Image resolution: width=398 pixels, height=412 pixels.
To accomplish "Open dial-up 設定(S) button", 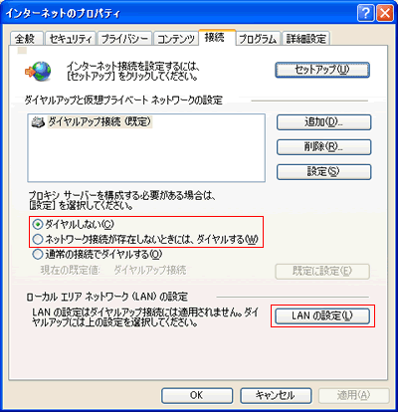I will [x=324, y=172].
